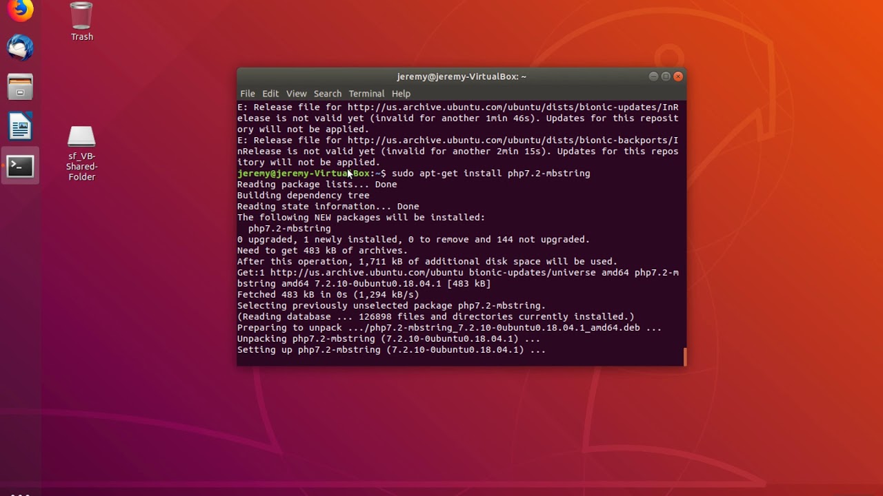This screenshot has height=496, width=883.
Task: Click the 'Reading package lists... Done' line
Action: (317, 185)
